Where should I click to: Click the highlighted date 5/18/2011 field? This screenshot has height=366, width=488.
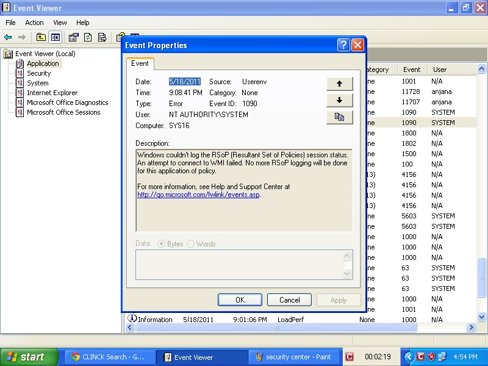[185, 82]
